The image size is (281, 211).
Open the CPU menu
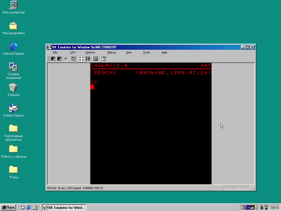click(73, 52)
